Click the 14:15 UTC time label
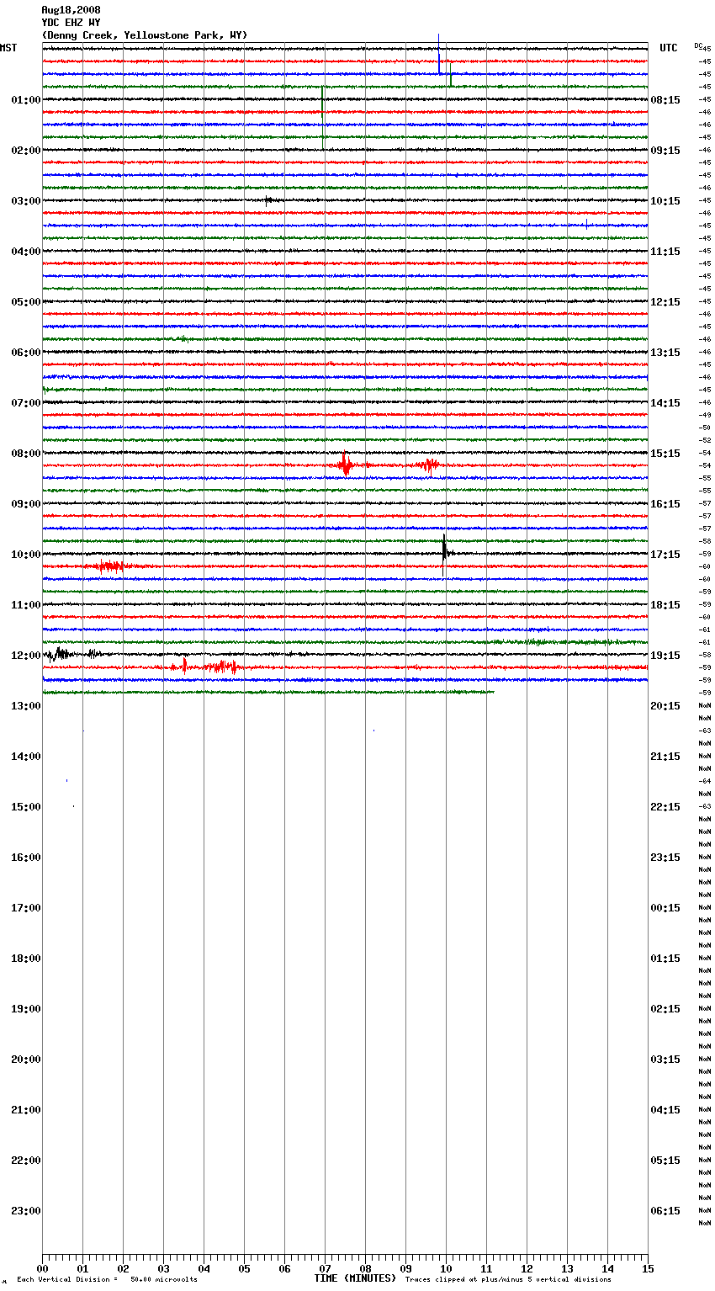 pyautogui.click(x=665, y=403)
